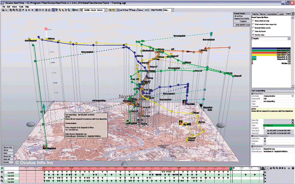
Task: Play the timeline animation
Action: pos(285,168)
